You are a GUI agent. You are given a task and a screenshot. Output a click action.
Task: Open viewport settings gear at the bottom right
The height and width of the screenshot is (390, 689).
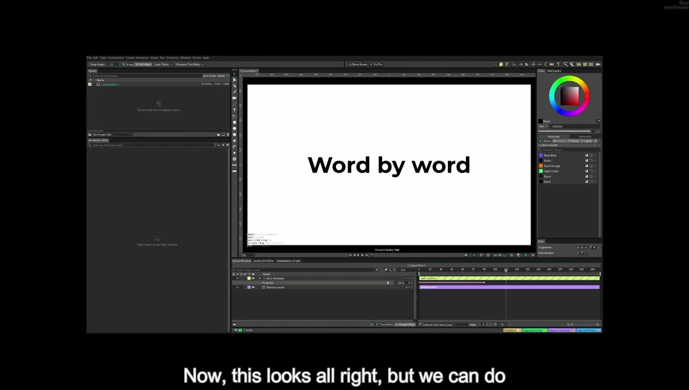click(533, 255)
